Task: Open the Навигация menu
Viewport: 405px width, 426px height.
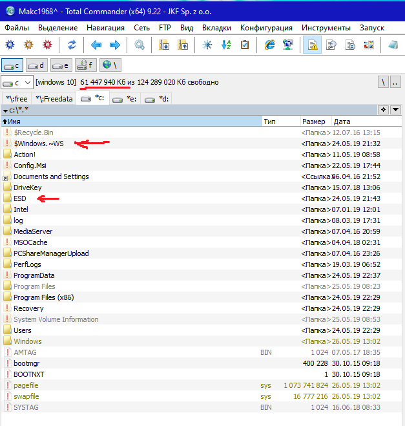Action: pyautogui.click(x=105, y=28)
